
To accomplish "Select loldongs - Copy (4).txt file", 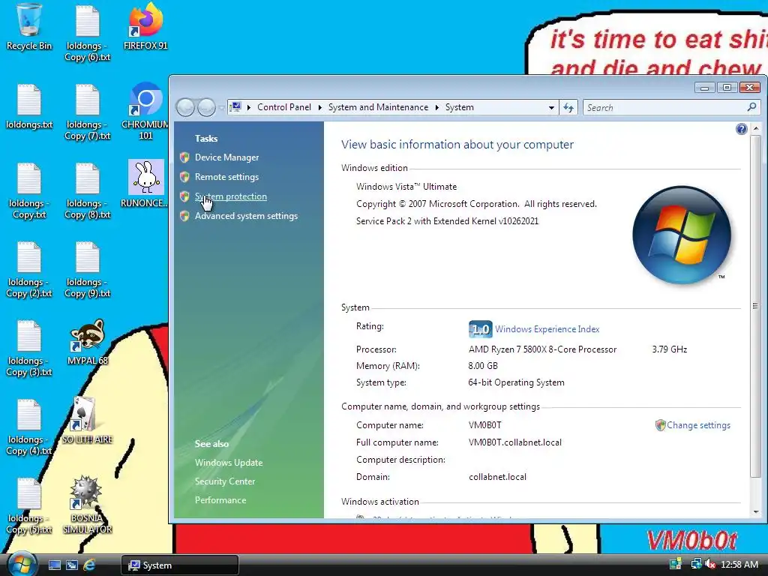I will (x=29, y=427).
